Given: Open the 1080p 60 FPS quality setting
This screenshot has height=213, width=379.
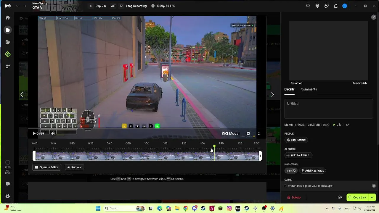Looking at the screenshot, I should click(x=163, y=6).
